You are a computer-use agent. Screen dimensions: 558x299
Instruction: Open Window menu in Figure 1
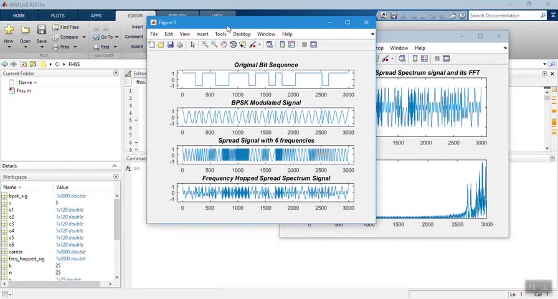click(x=266, y=34)
